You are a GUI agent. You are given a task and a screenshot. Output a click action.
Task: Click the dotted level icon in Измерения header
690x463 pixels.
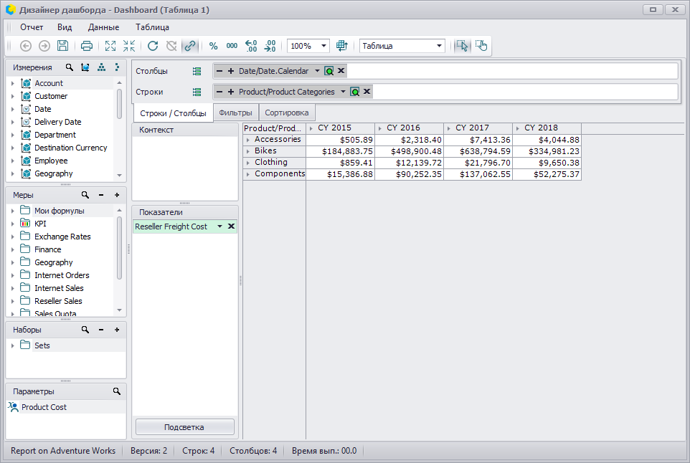[x=117, y=67]
